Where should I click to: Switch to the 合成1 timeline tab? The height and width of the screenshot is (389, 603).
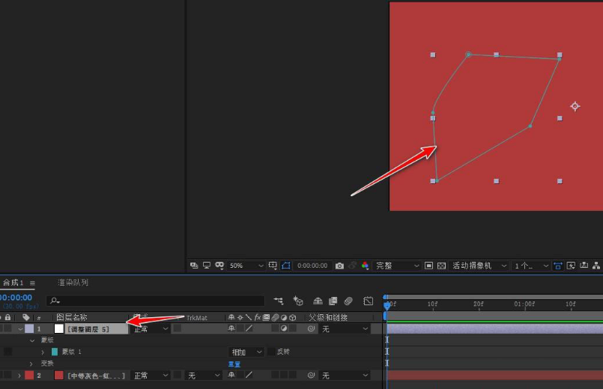tap(13, 283)
